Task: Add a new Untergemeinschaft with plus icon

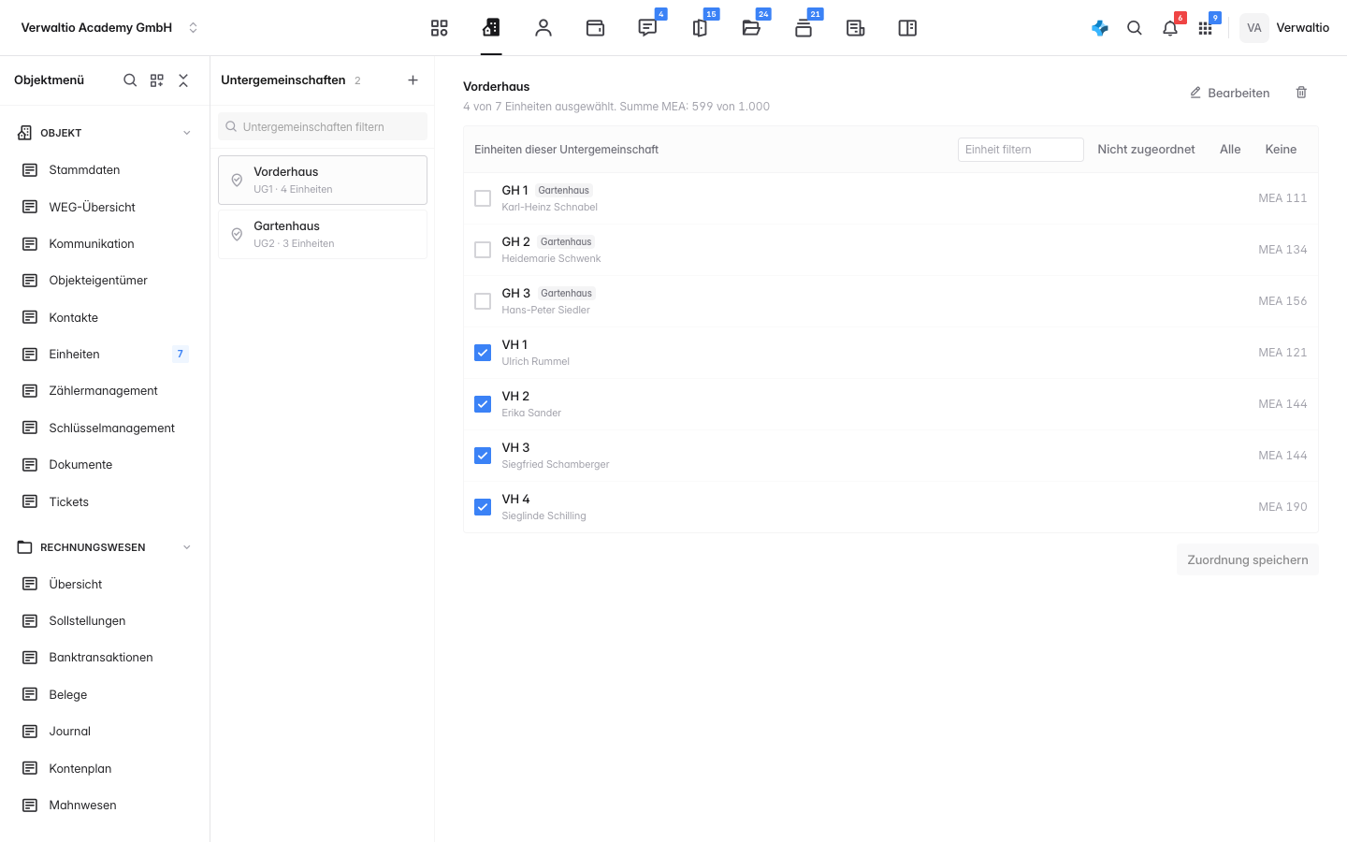Action: 413,80
